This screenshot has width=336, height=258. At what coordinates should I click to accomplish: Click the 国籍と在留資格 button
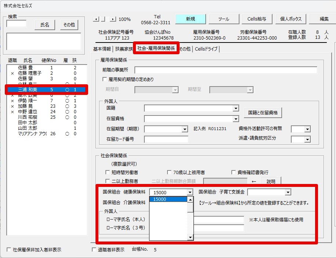pyautogui.click(x=263, y=113)
